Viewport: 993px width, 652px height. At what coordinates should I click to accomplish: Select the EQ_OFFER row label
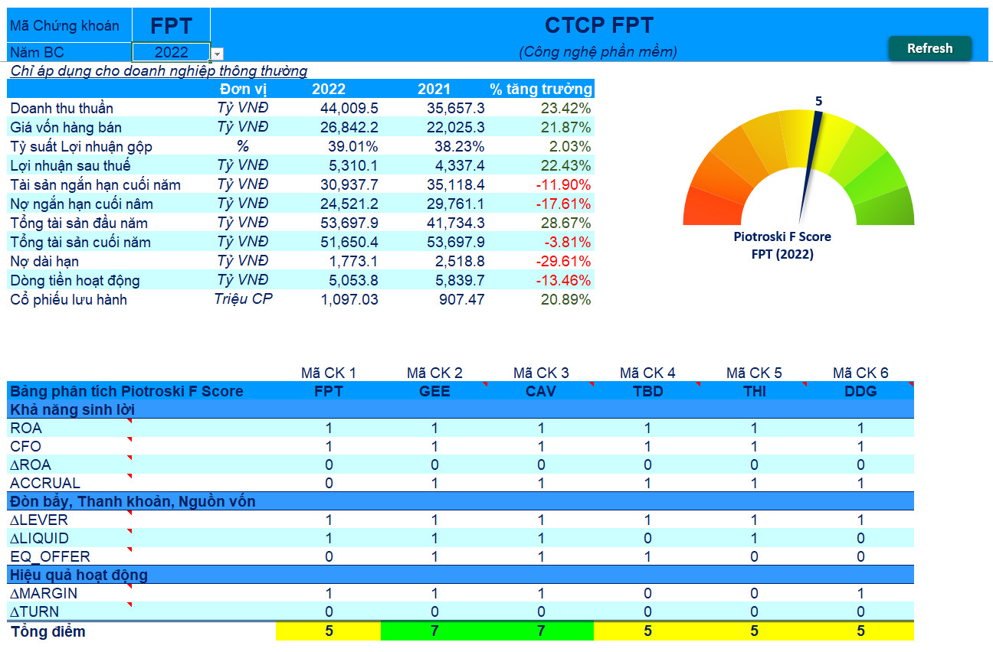pos(50,557)
